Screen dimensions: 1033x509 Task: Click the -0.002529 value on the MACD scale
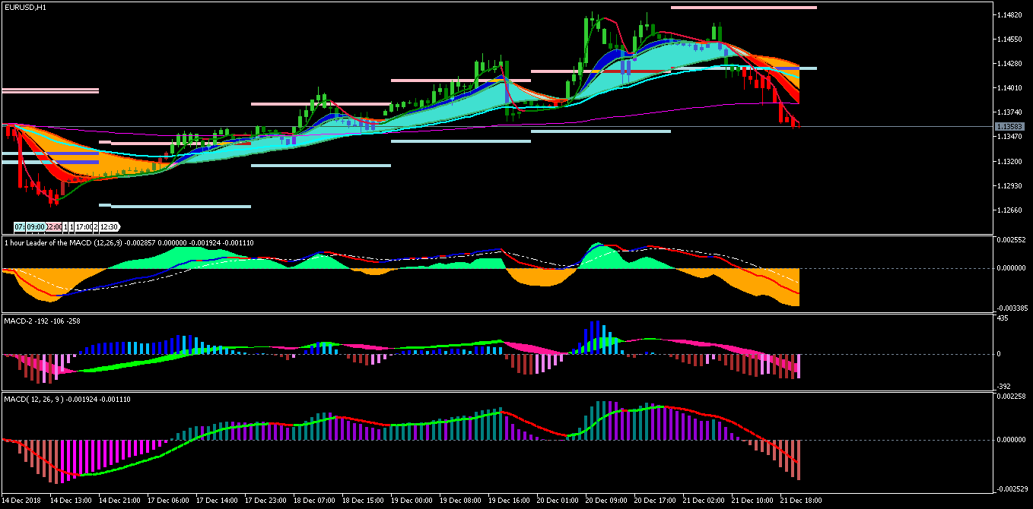1011,489
